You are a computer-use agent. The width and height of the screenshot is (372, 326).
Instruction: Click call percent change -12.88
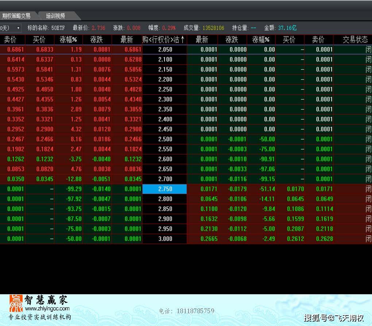coord(73,179)
